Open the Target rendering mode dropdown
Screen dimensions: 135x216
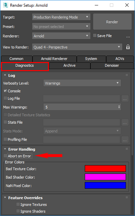point(61,17)
